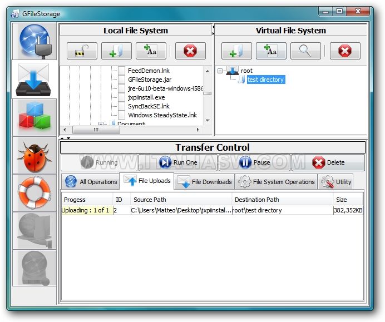385x322 pixels.
Task: Sort by Destination Path column header
Action: pyautogui.click(x=283, y=200)
